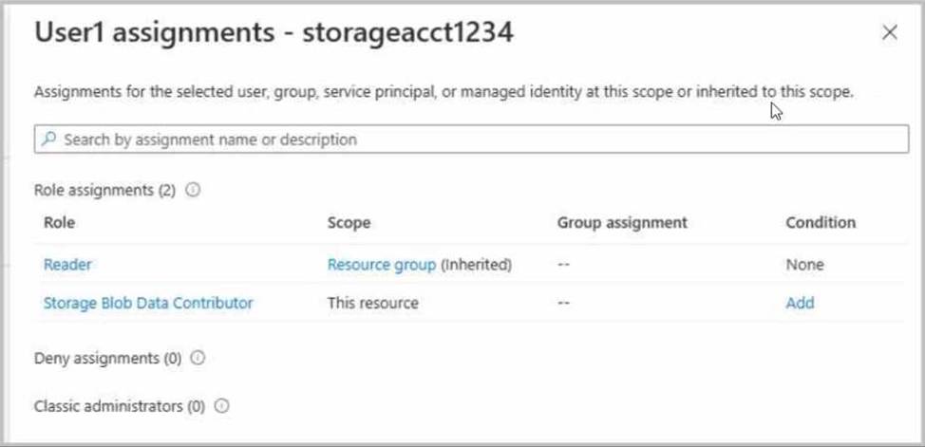Viewport: 925px width, 447px height.
Task: Select the 'This resource' scope cell
Action: 372,304
